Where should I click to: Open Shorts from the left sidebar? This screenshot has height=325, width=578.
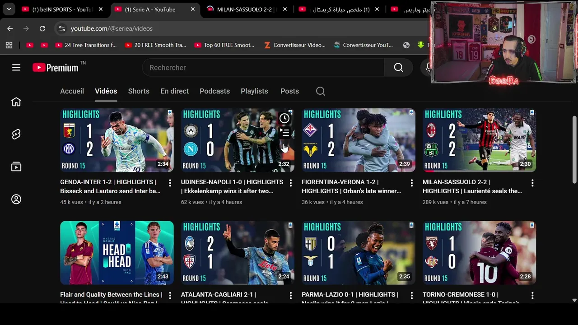[x=16, y=135]
